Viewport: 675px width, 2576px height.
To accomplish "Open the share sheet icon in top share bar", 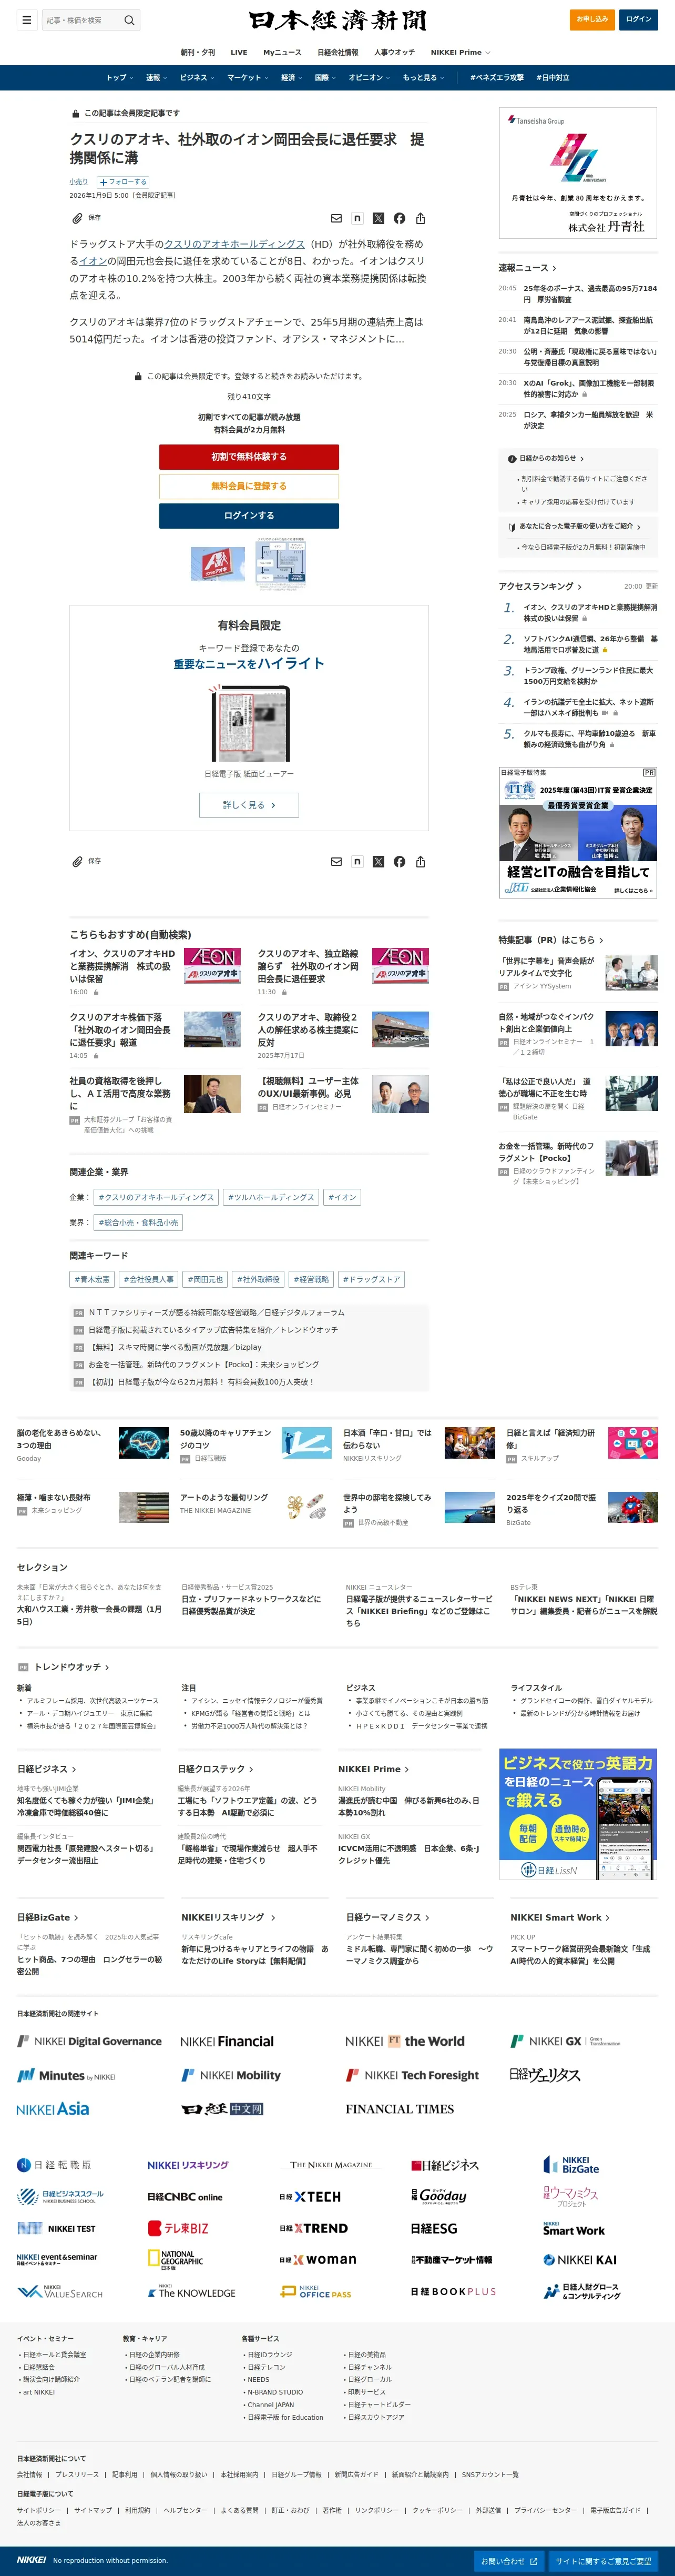I will pos(420,218).
